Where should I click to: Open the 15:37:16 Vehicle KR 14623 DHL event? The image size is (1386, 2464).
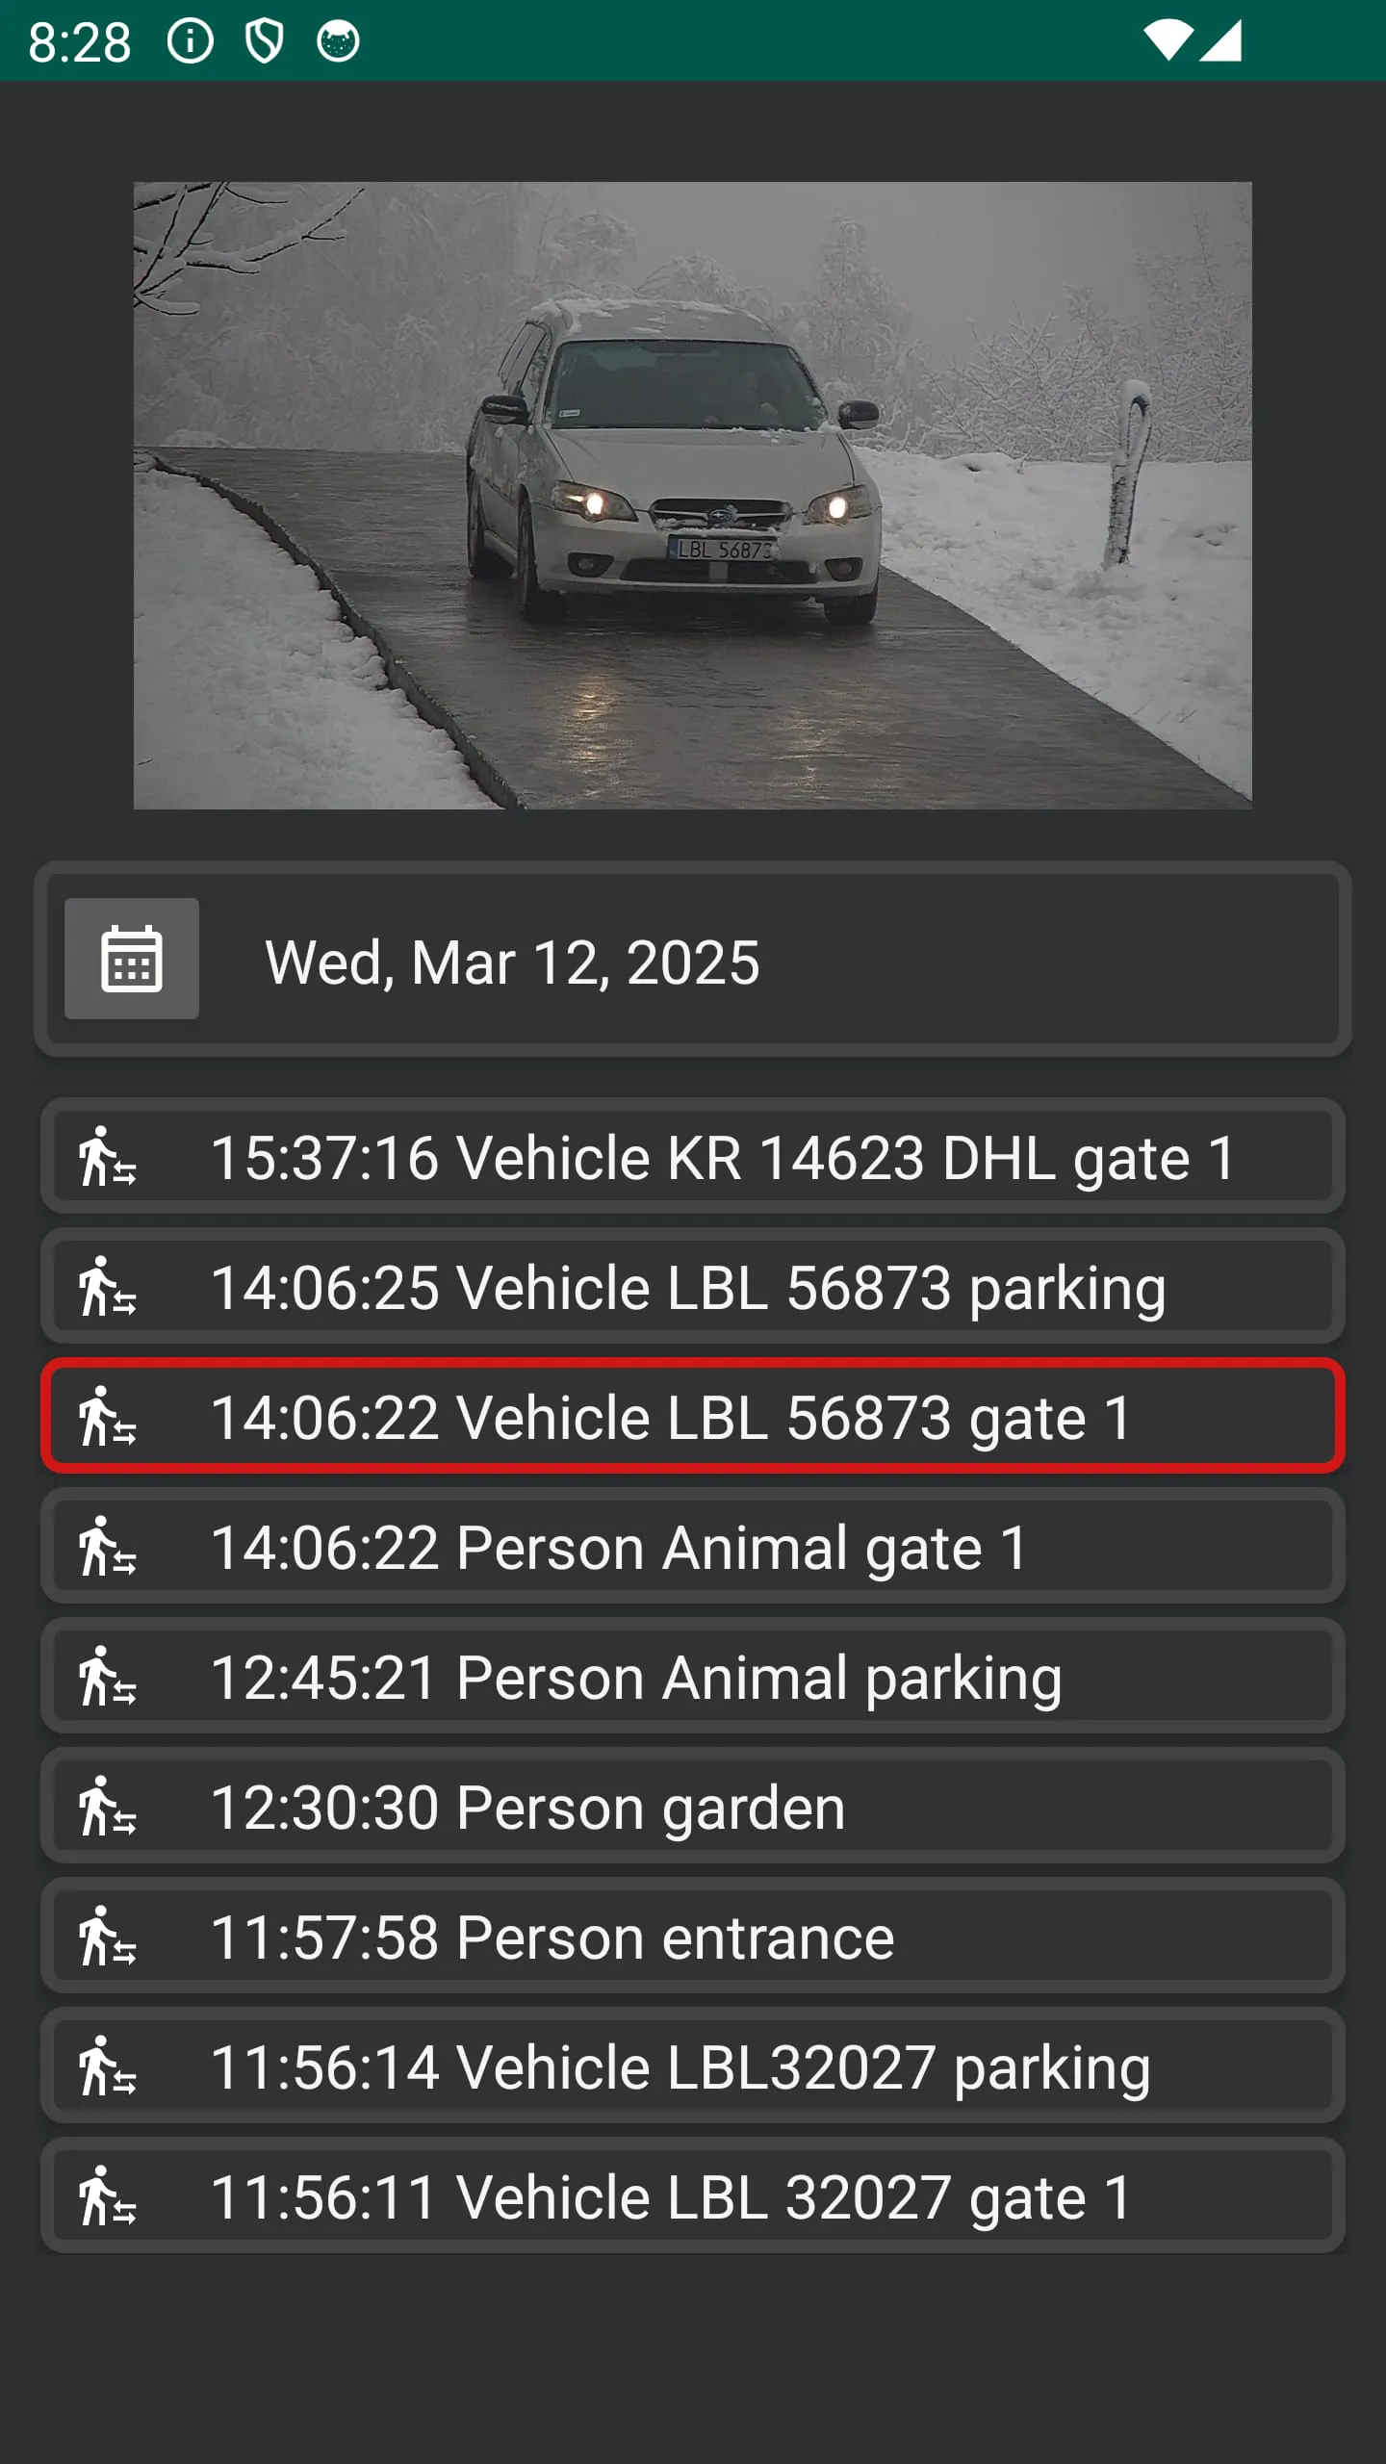click(x=693, y=1158)
